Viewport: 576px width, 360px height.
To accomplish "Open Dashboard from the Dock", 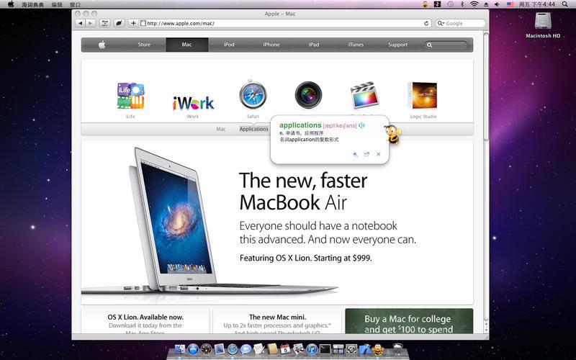I will pyautogui.click(x=206, y=349).
